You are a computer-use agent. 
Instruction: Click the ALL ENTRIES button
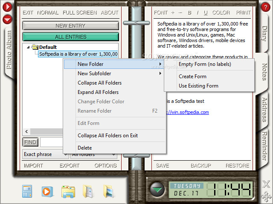[71, 37]
